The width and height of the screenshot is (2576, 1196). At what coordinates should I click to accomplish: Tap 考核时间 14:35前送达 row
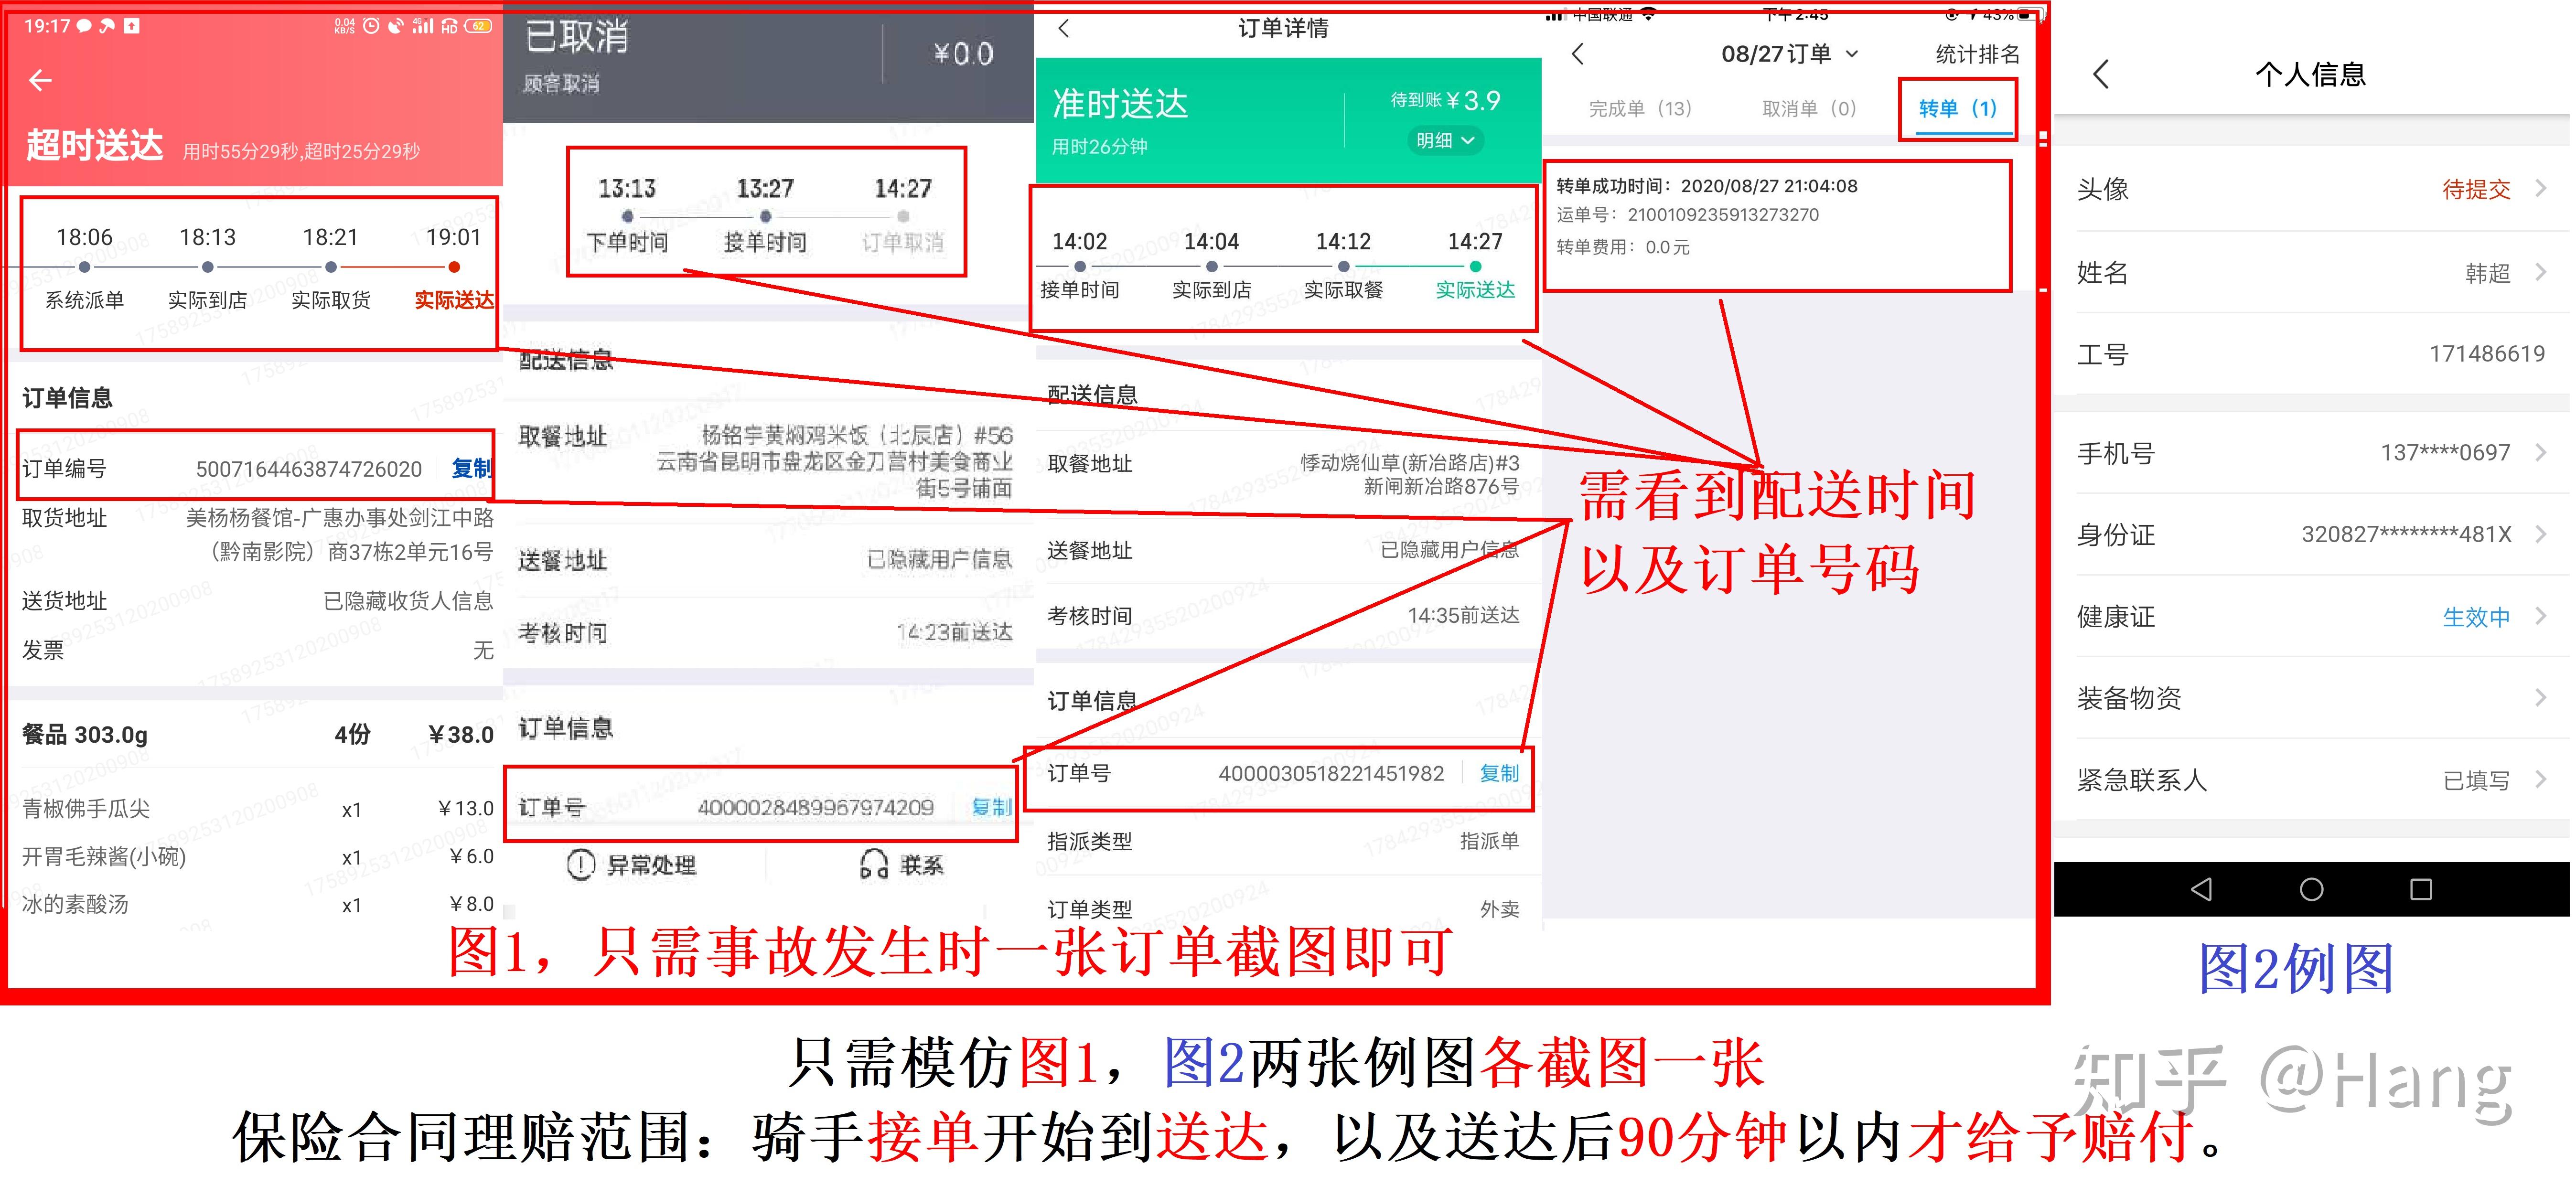coord(1283,616)
